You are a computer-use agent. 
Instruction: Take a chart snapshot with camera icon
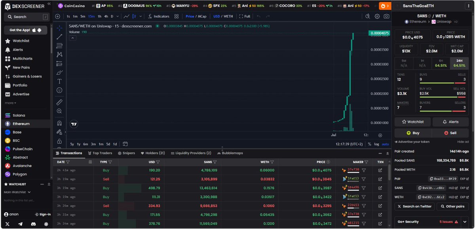click(x=386, y=16)
